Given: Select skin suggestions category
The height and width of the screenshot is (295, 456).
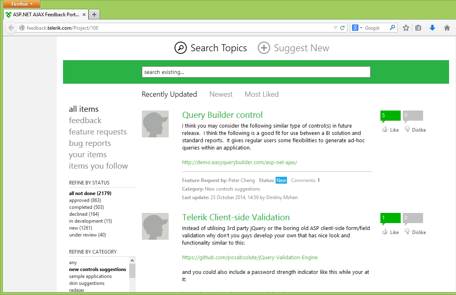Looking at the screenshot, I should [x=87, y=283].
